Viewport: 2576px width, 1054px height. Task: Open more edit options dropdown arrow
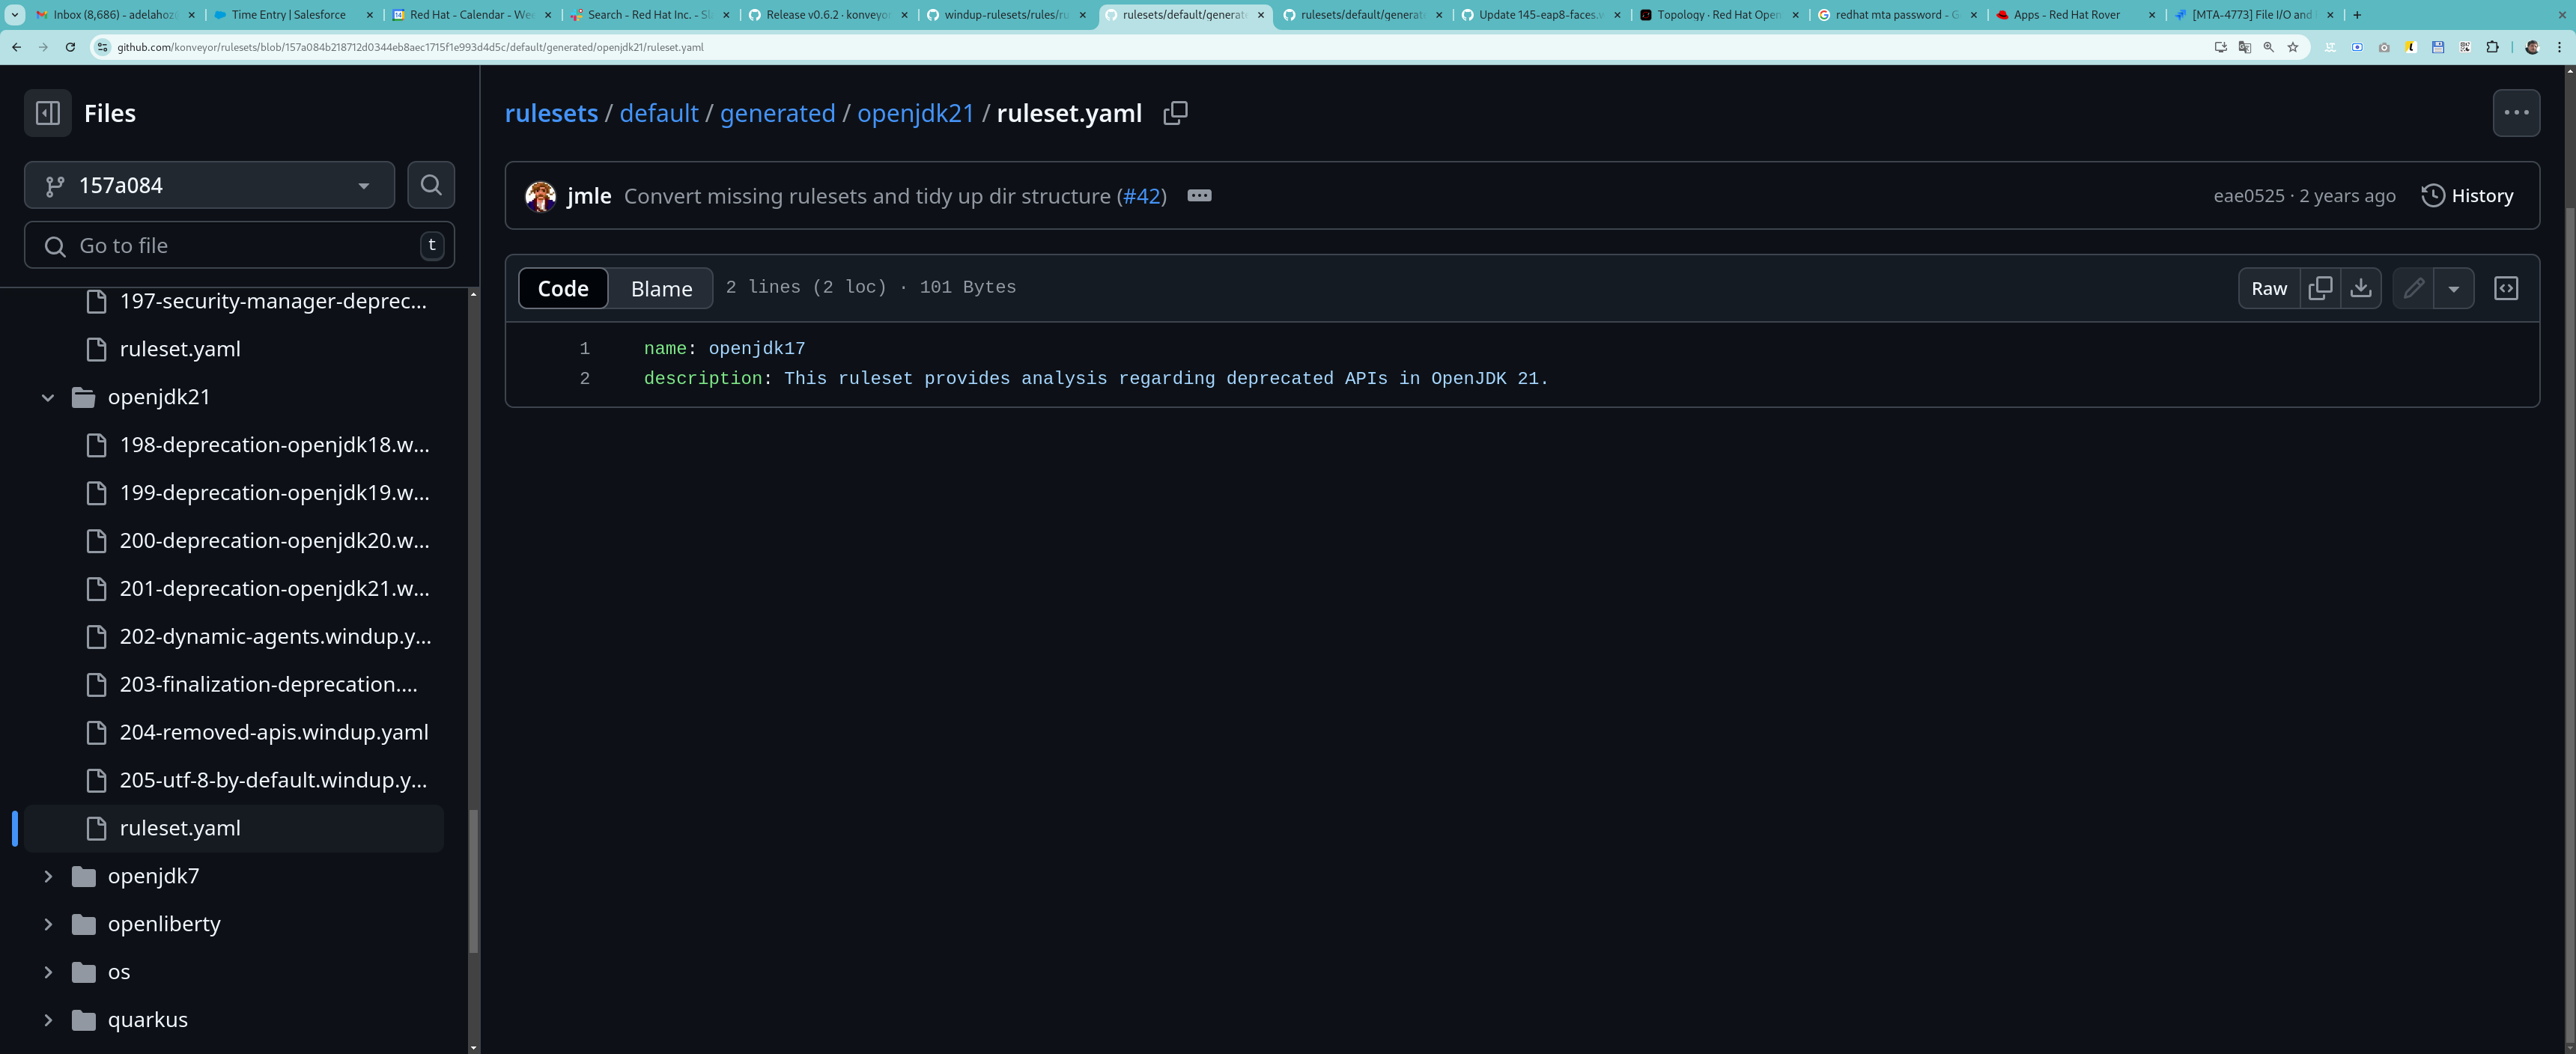point(2453,288)
